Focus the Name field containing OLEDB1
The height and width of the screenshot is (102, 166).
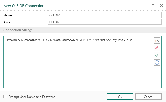[105, 15]
